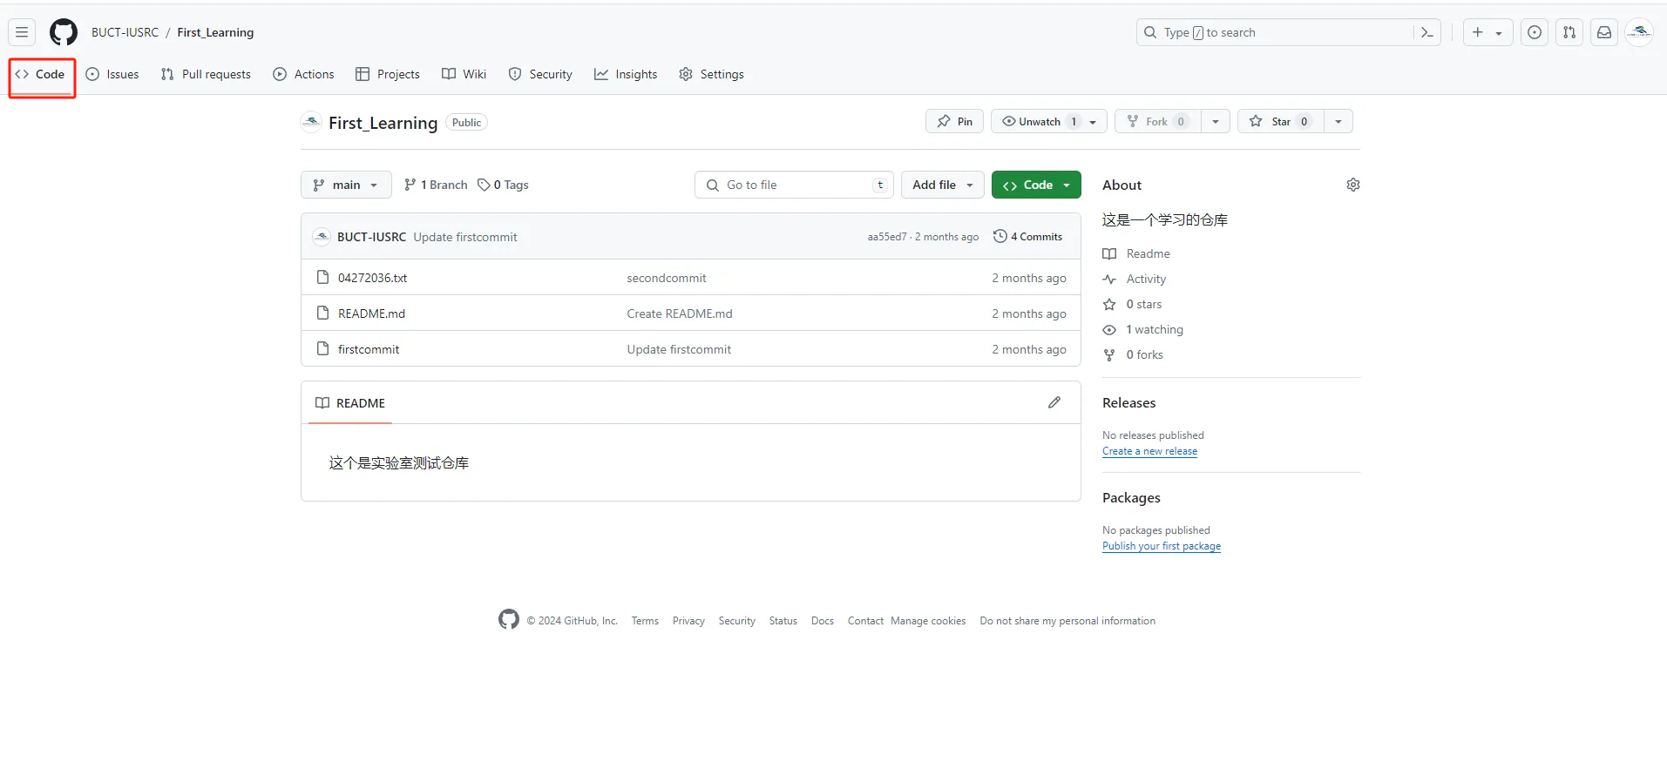The width and height of the screenshot is (1667, 782).
Task: Go to GitHub home via Octocat logo
Action: click(64, 32)
